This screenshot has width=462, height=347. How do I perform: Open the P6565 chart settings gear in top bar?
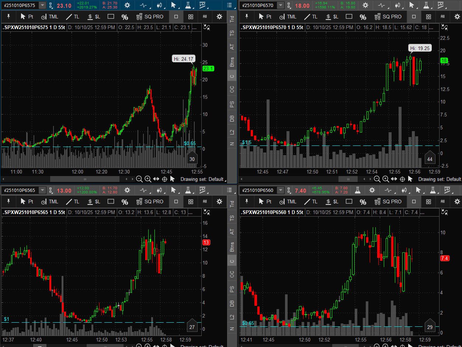[x=127, y=190]
